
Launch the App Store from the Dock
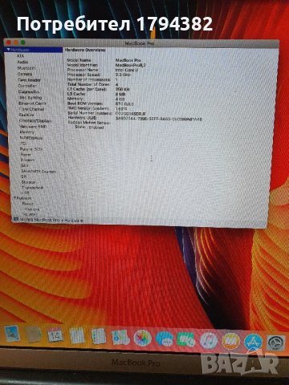click(253, 342)
